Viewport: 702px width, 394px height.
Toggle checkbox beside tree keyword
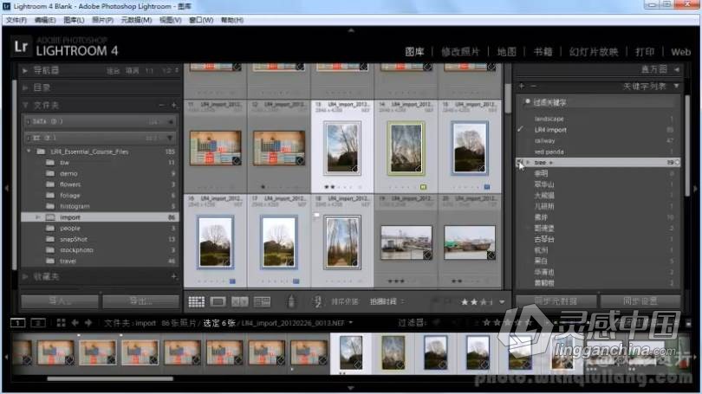coord(519,162)
